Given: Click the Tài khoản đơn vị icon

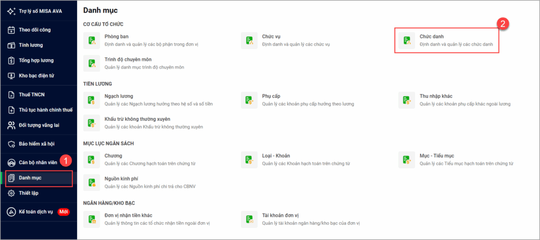Looking at the screenshot, I should 249,219.
